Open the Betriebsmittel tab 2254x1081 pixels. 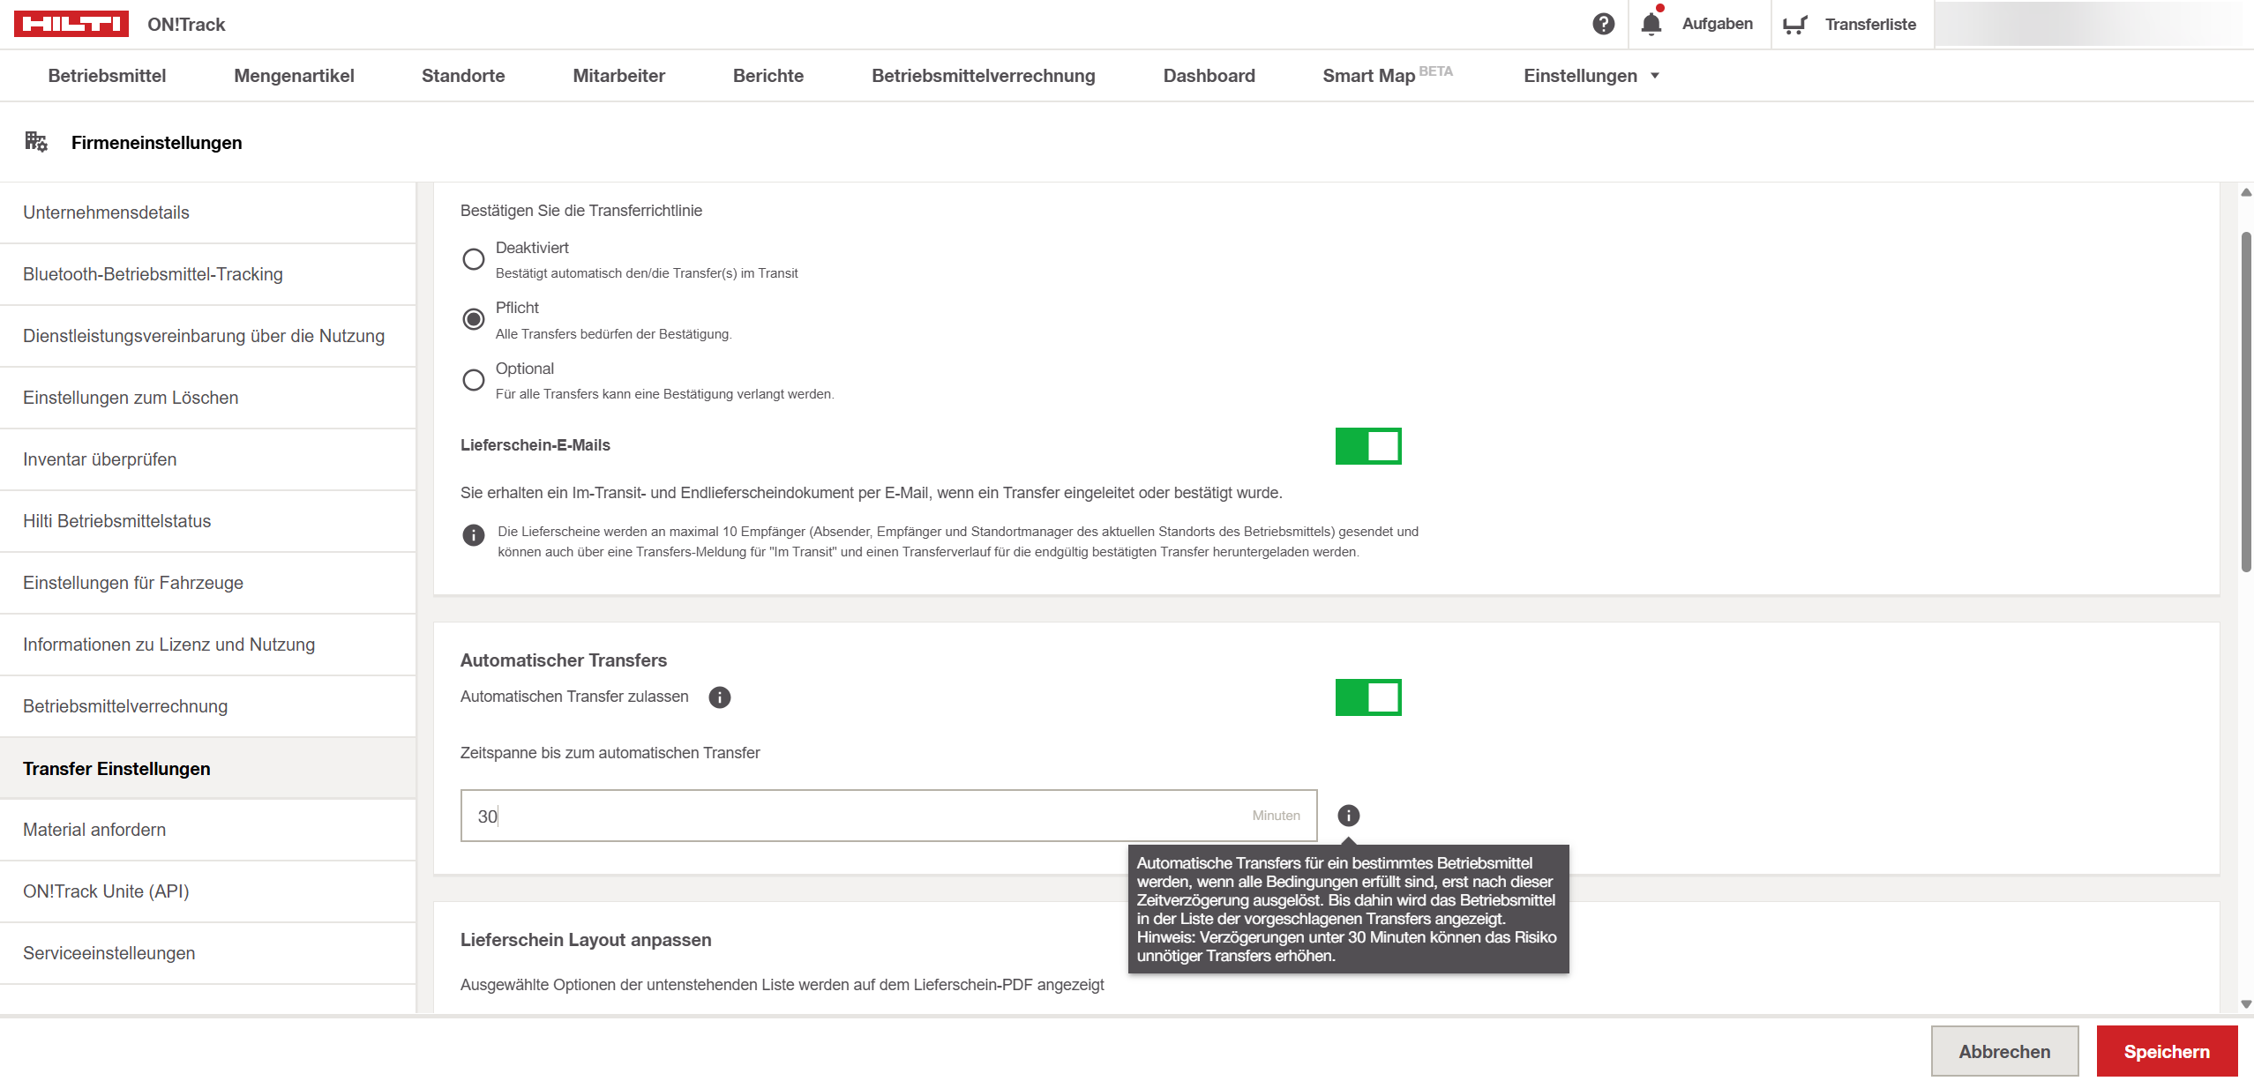107,76
